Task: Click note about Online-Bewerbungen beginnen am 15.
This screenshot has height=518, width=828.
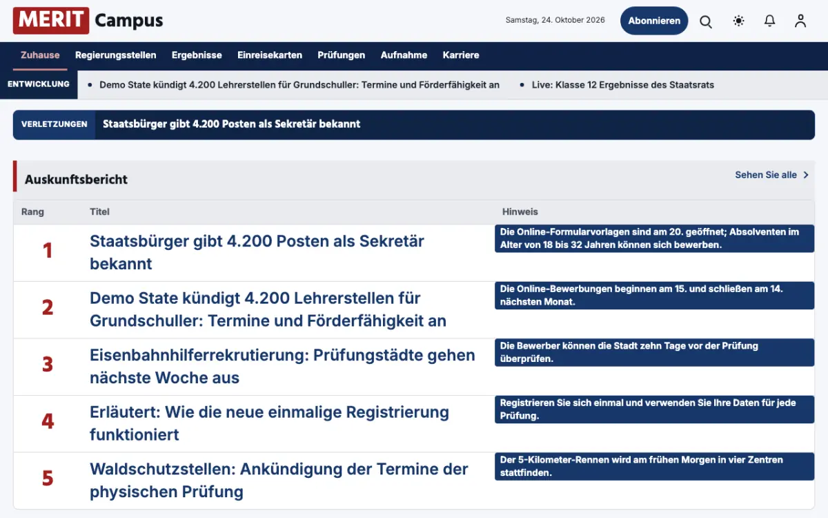Action: coord(654,296)
